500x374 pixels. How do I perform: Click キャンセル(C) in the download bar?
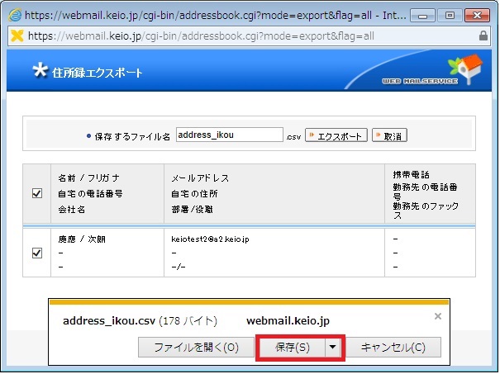(x=393, y=348)
